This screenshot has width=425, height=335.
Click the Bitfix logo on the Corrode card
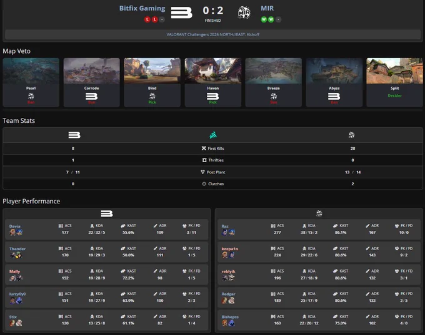click(92, 96)
